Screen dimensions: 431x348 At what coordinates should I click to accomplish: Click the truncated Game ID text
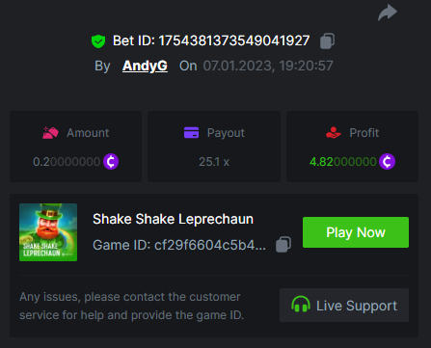point(179,245)
